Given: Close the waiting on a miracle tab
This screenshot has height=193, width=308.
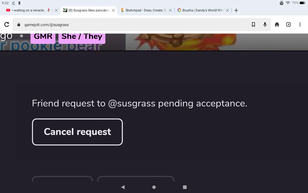Looking at the screenshot, I should tap(56, 10).
